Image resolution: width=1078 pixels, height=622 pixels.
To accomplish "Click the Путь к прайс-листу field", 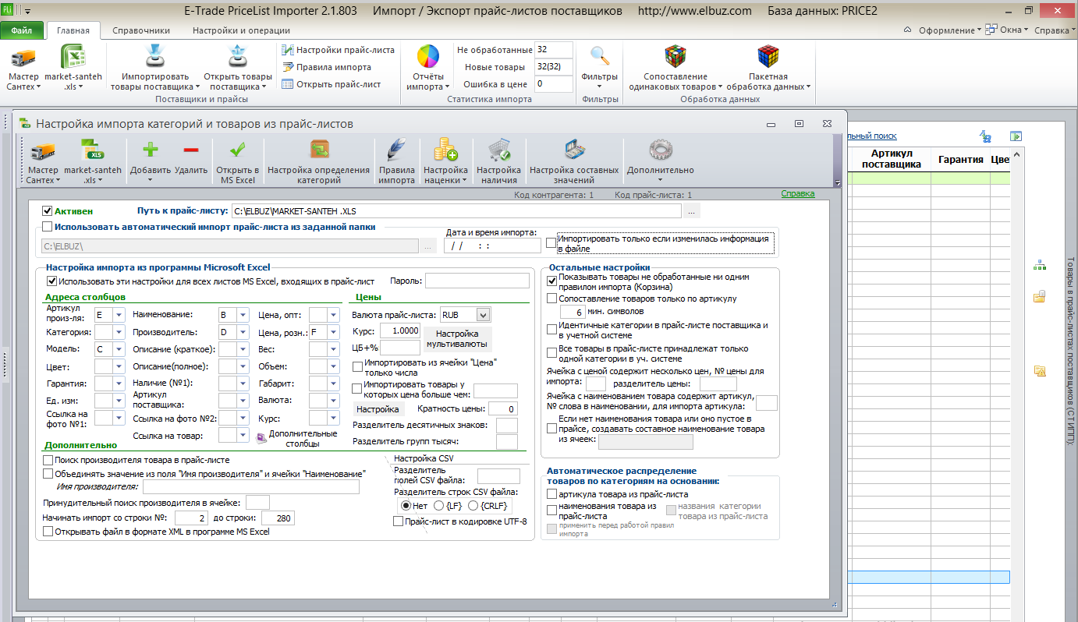I will pyautogui.click(x=456, y=210).
